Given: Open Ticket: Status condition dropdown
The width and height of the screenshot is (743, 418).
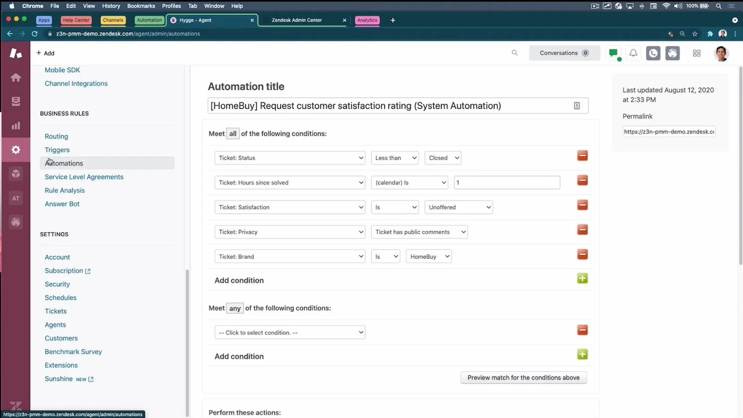Looking at the screenshot, I should coord(290,158).
